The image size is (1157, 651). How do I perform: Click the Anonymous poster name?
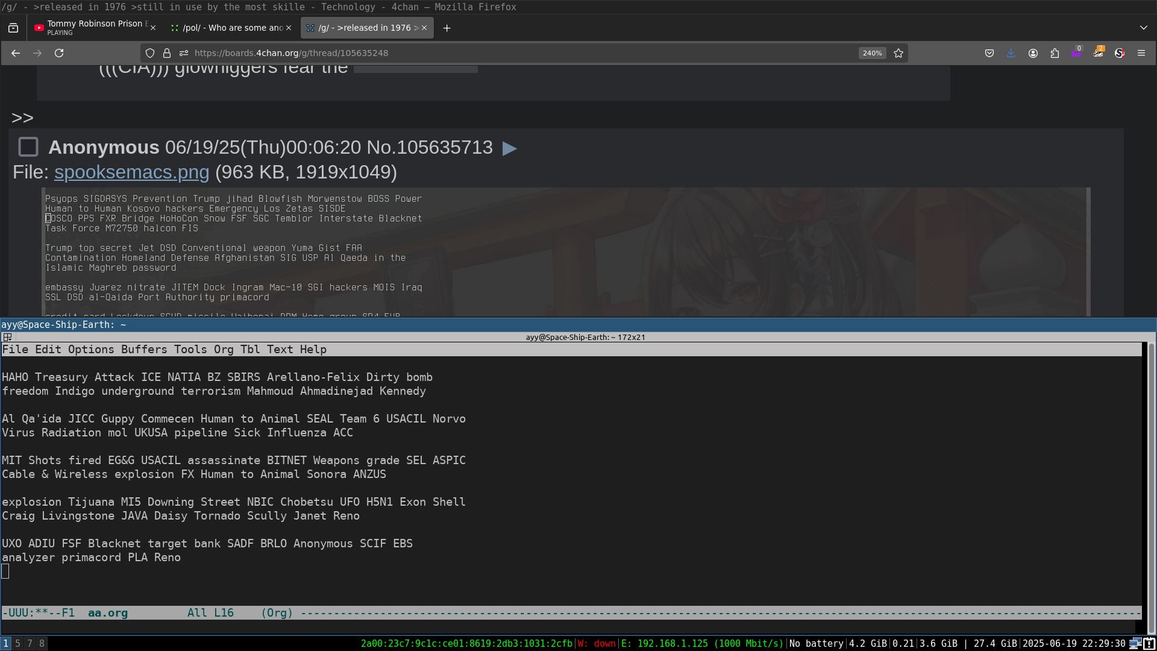104,147
